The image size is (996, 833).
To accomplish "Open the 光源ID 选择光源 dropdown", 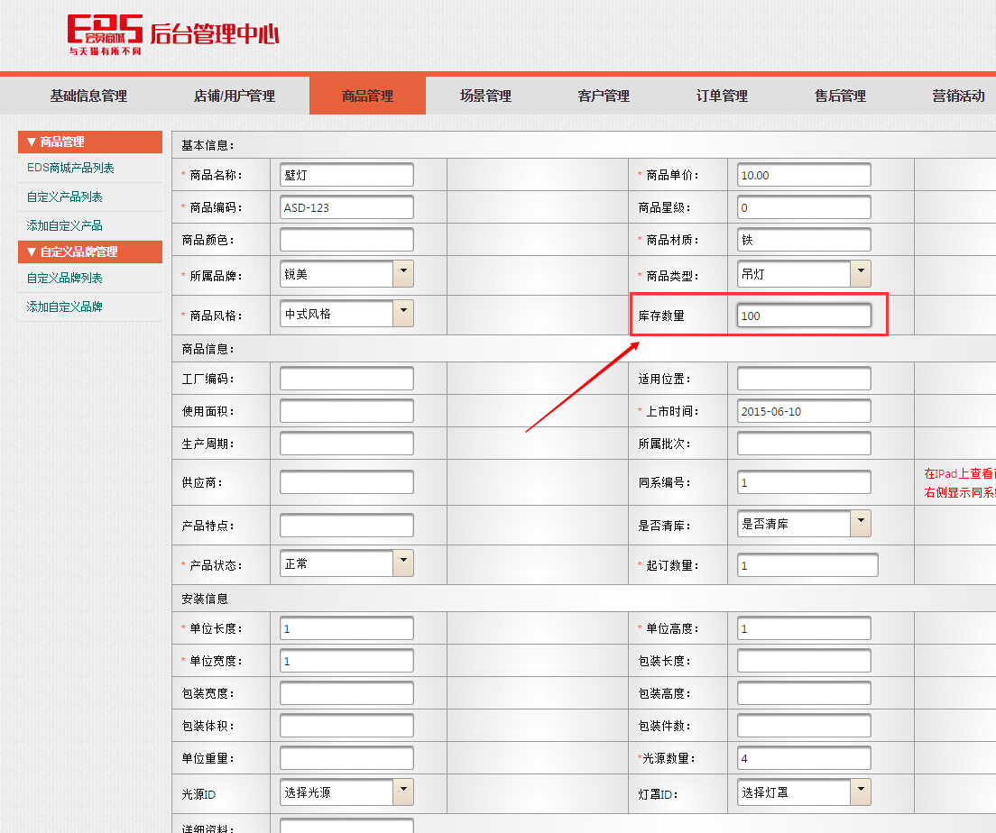I will tap(403, 792).
